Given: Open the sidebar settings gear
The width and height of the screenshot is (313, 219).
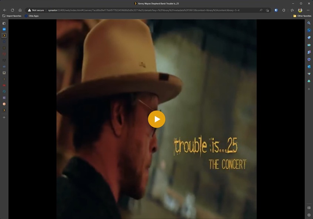Looking at the screenshot, I should pos(309,215).
